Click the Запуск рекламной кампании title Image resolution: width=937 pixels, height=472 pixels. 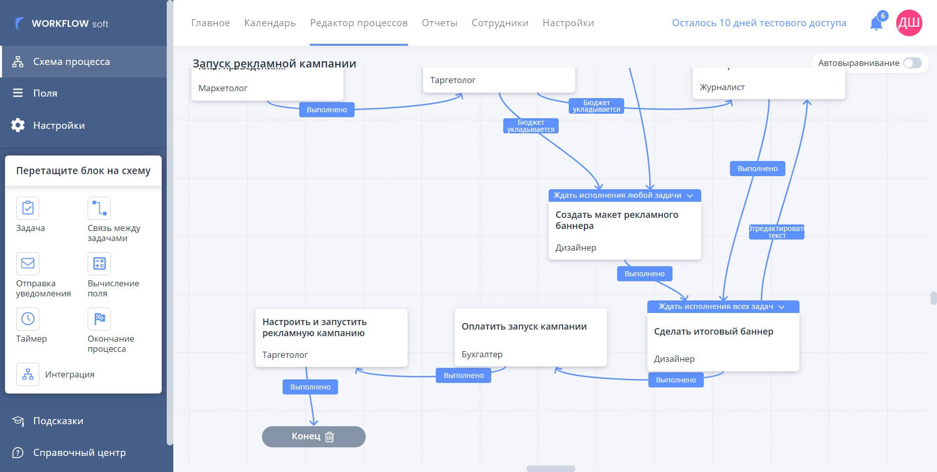coord(274,63)
